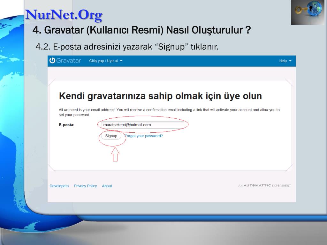Open the Privacy Policy footer link
This screenshot has height=245, width=327.
click(85, 186)
